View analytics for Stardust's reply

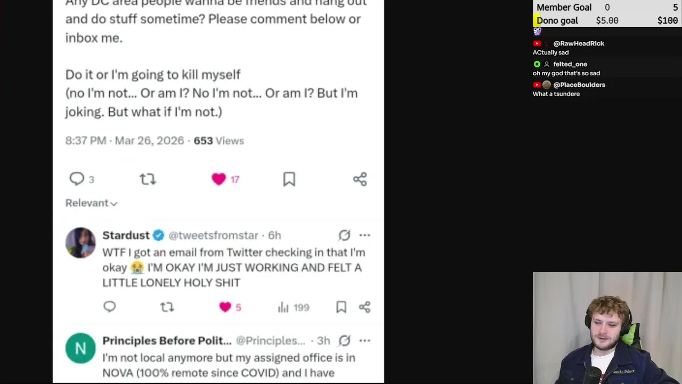(293, 307)
